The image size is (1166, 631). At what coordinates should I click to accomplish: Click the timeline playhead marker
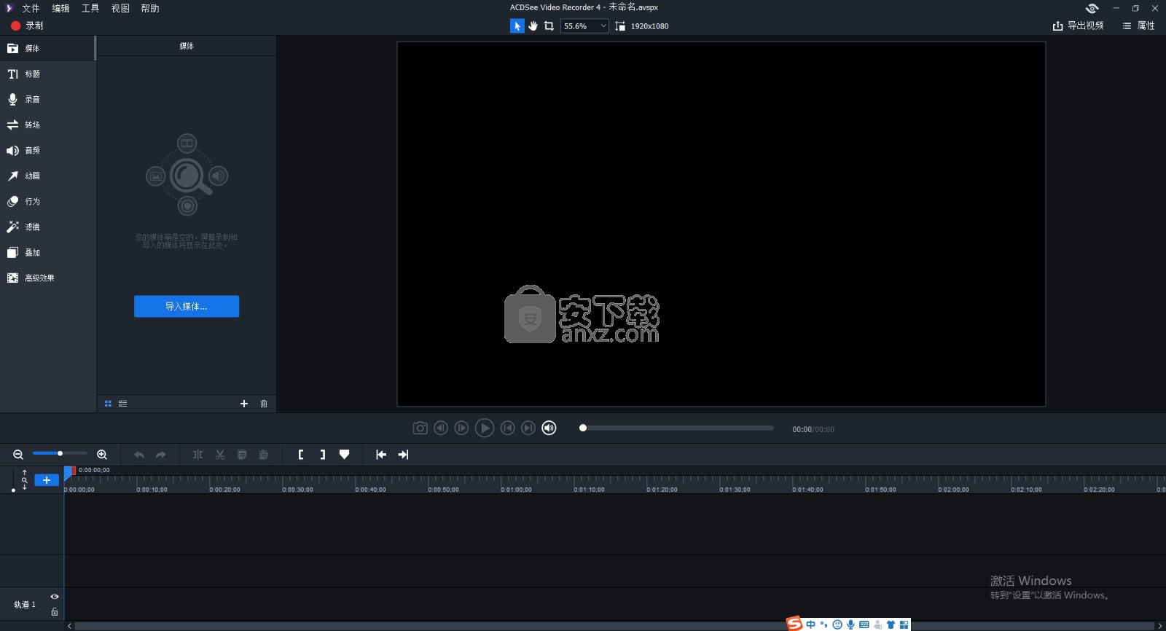tap(69, 472)
